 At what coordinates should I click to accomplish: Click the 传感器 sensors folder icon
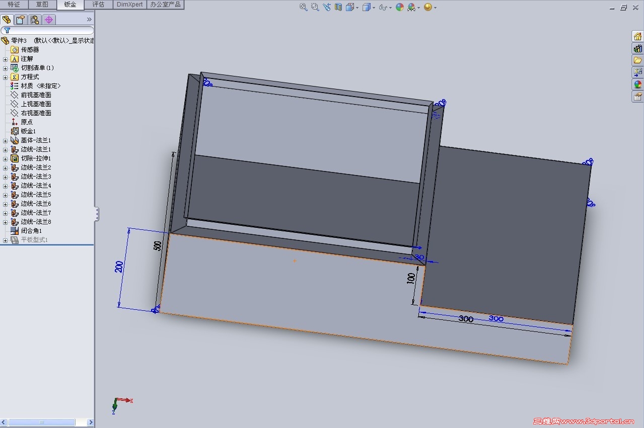click(x=15, y=49)
